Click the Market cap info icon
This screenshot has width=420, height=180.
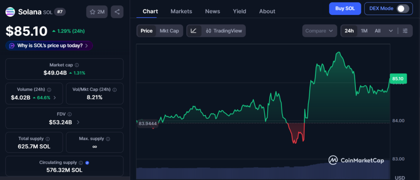point(77,65)
